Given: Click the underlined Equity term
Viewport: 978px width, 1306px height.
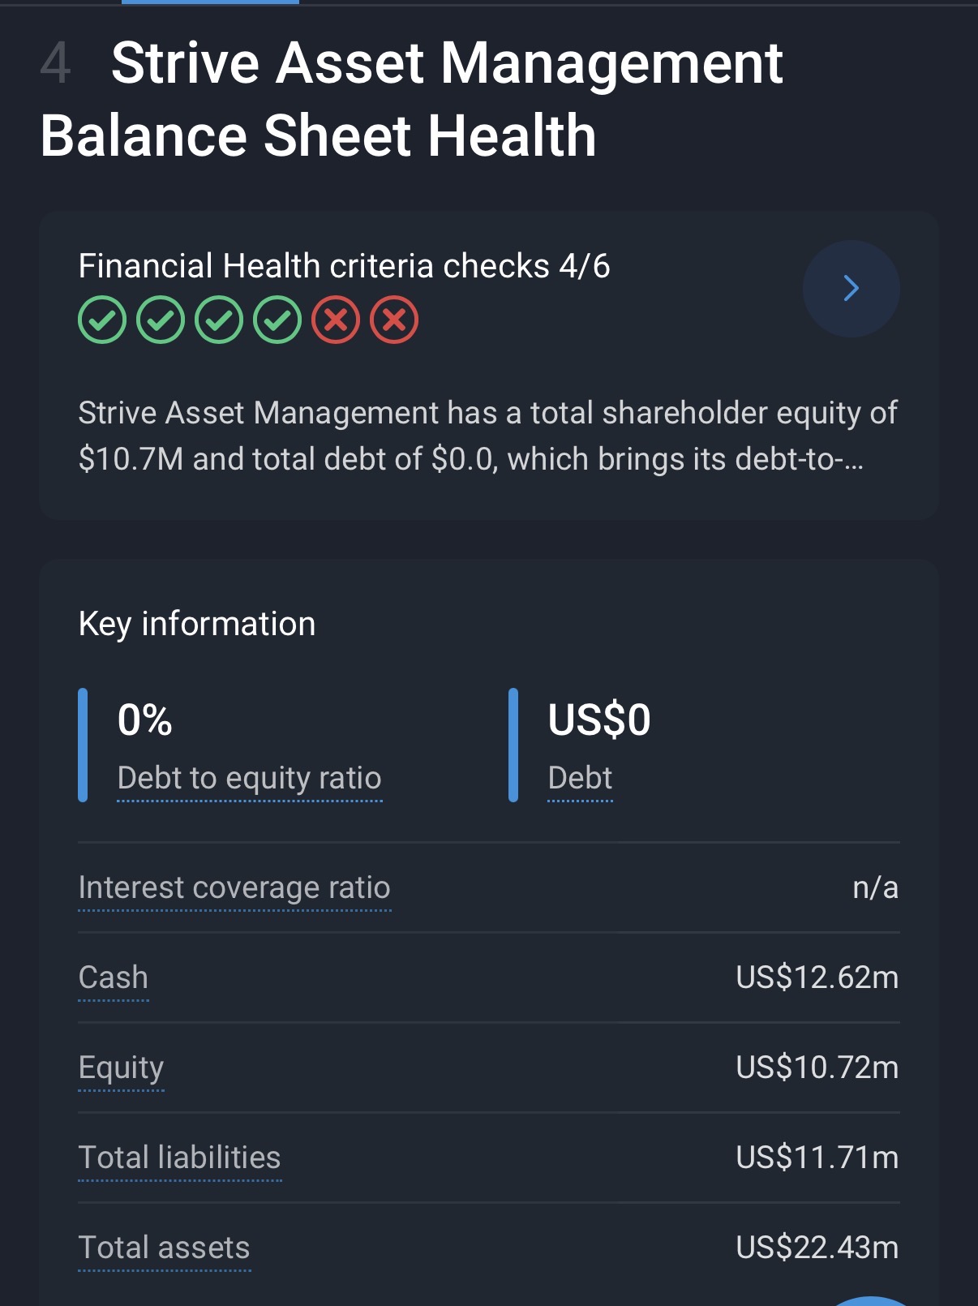Looking at the screenshot, I should 122,1068.
